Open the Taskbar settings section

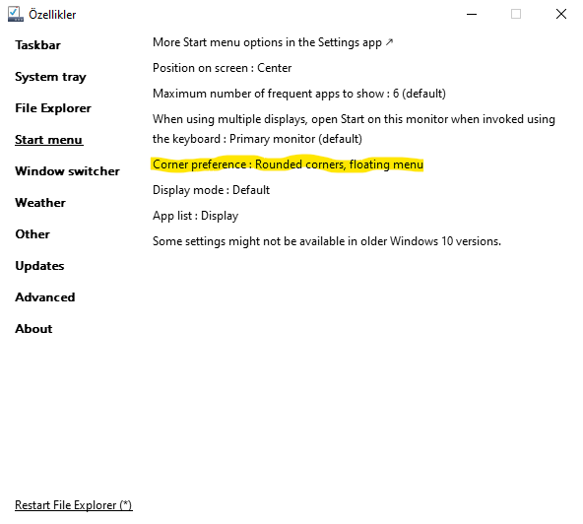click(x=37, y=45)
